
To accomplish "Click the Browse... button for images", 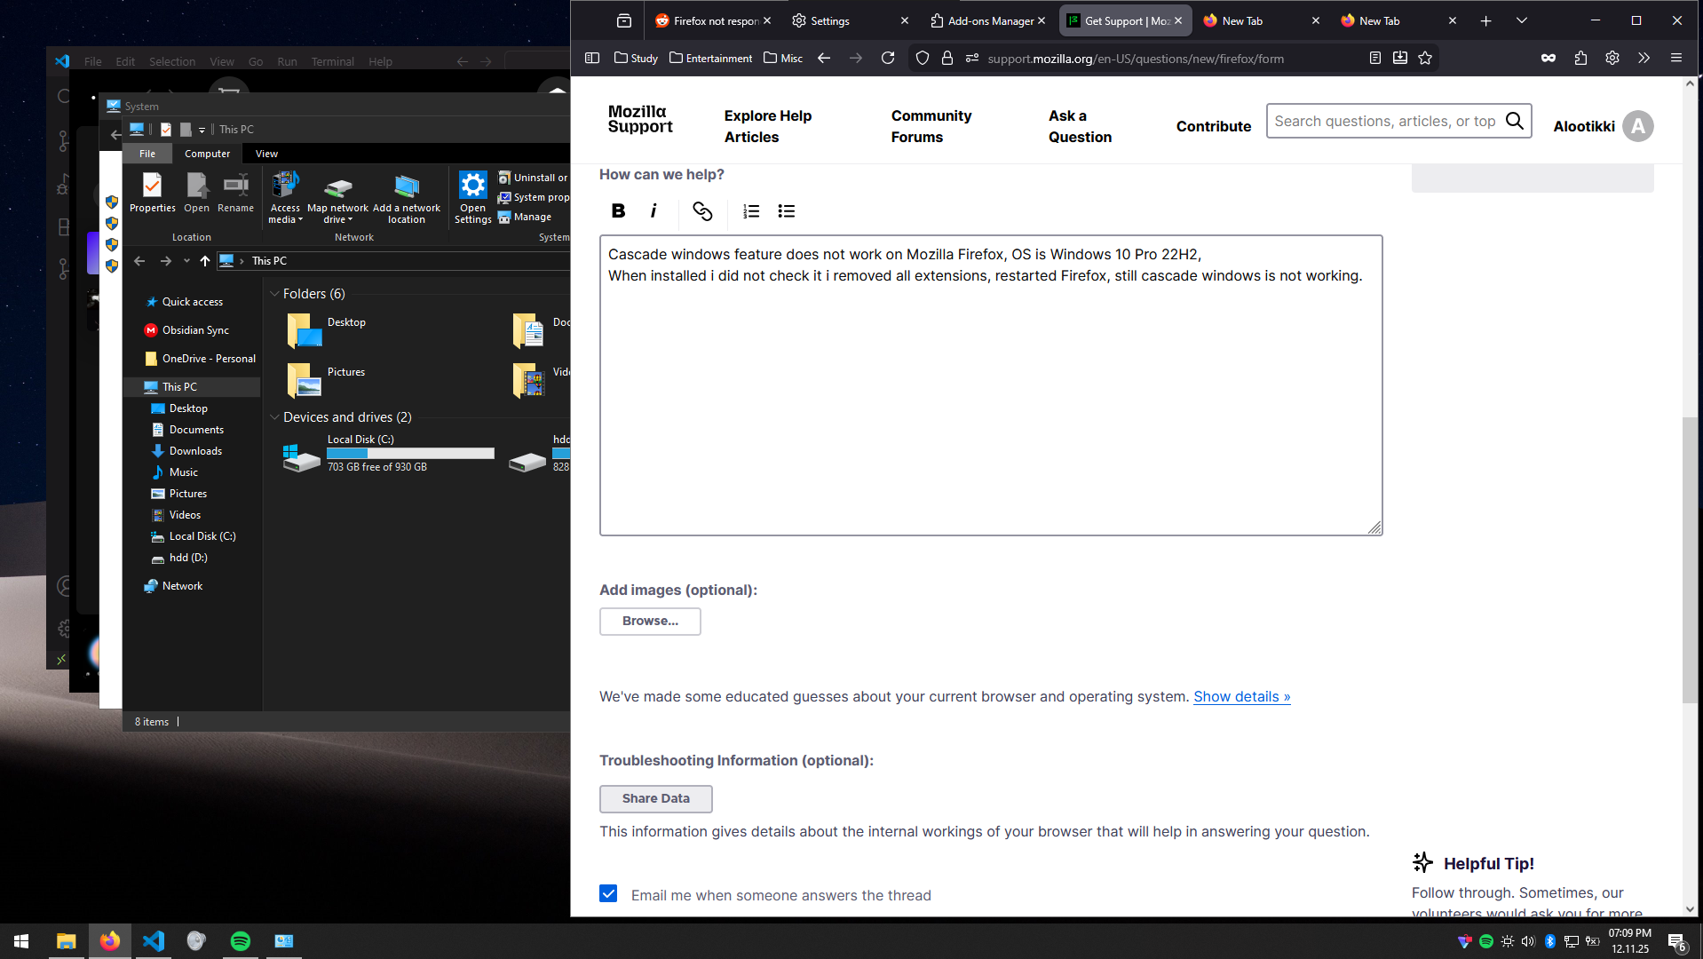I will point(650,621).
